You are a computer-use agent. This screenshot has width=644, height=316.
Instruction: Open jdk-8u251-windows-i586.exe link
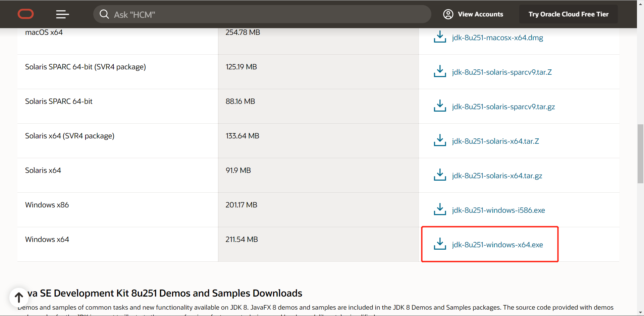(x=498, y=210)
